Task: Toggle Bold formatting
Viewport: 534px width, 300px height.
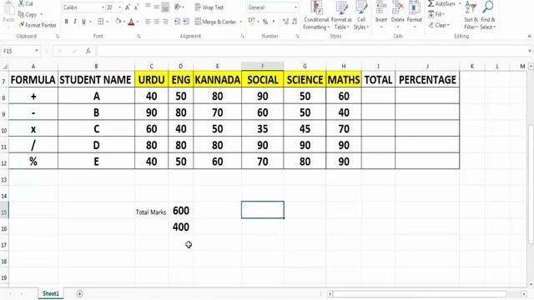Action: tap(67, 22)
